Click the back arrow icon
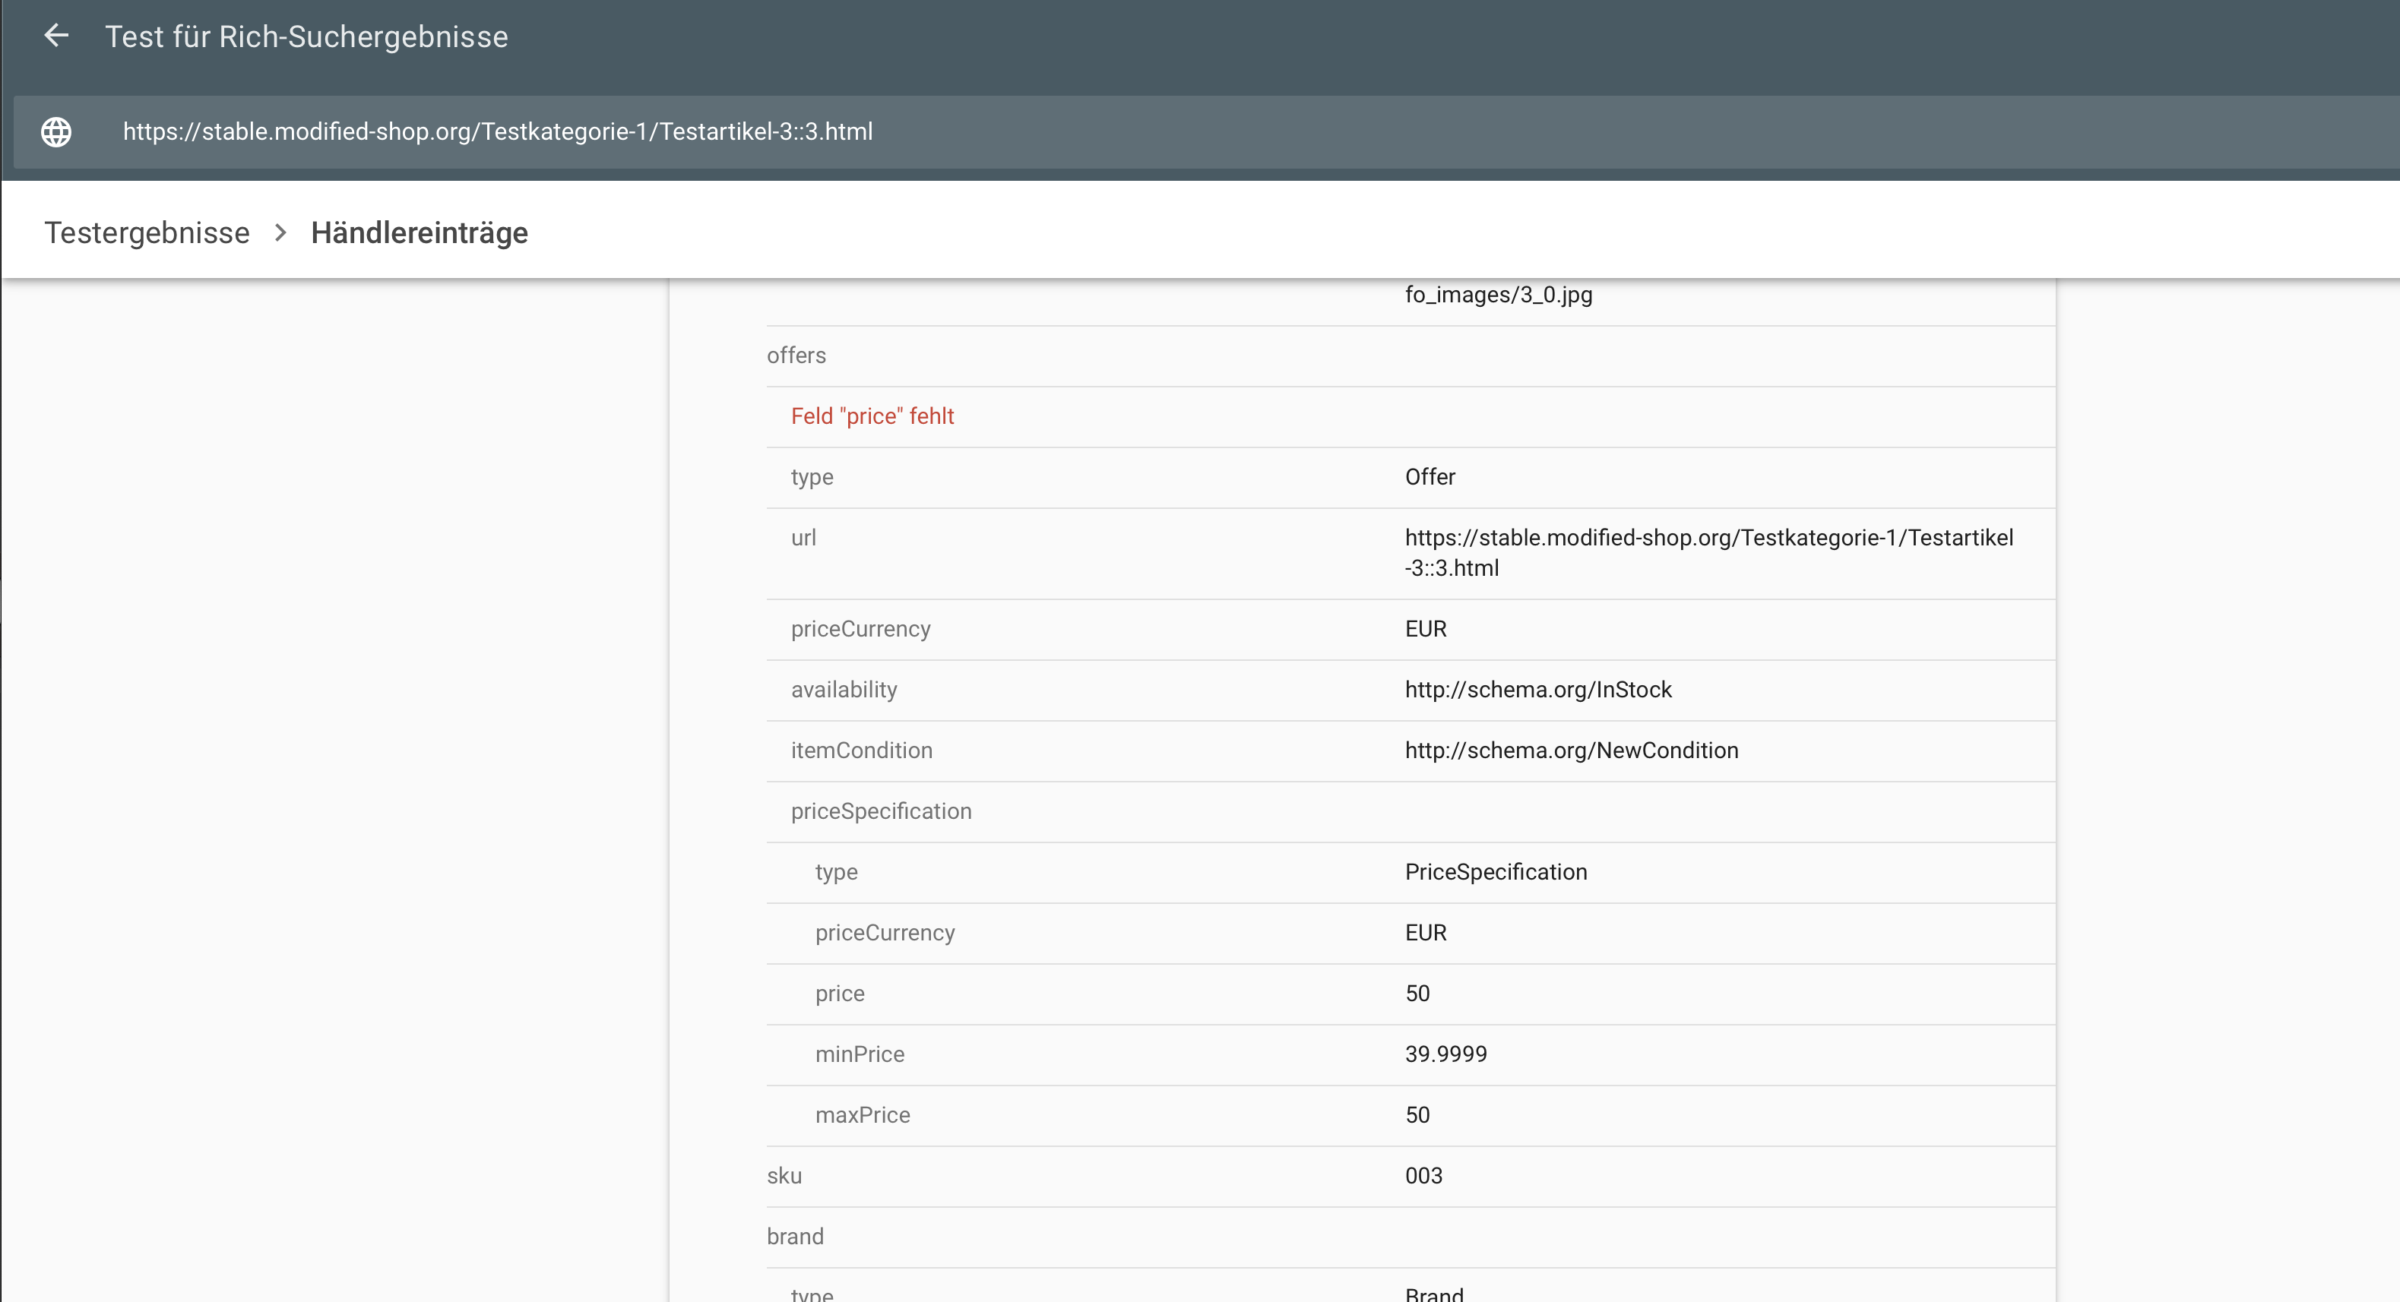Viewport: 2400px width, 1302px height. (57, 36)
